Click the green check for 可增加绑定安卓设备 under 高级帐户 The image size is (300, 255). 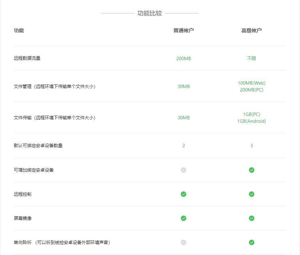click(252, 170)
